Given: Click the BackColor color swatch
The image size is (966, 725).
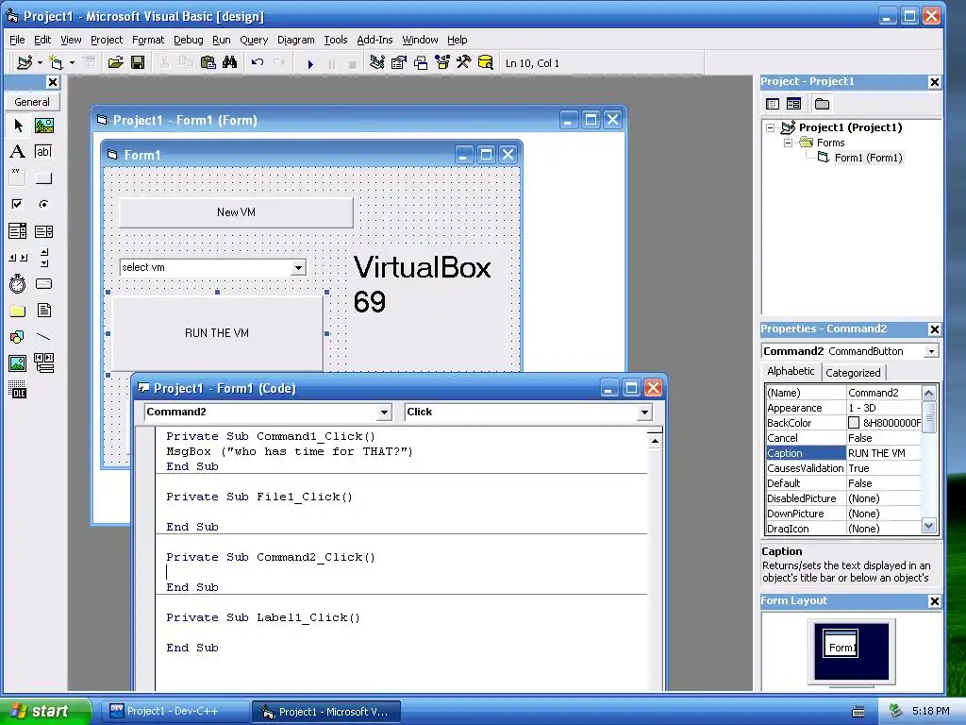Looking at the screenshot, I should 853,423.
